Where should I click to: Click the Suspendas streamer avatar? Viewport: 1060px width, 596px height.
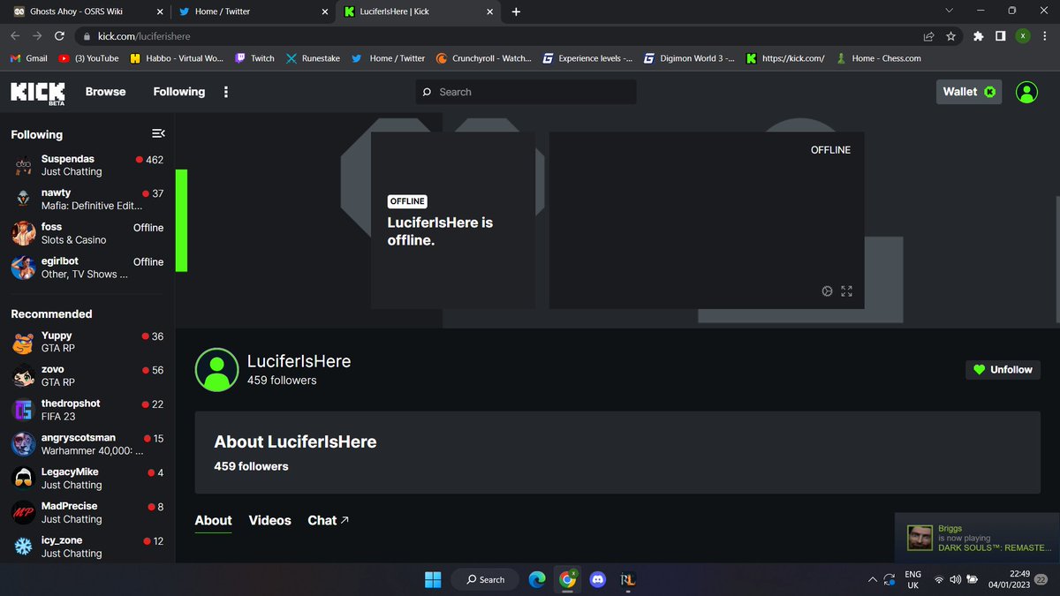pos(24,165)
